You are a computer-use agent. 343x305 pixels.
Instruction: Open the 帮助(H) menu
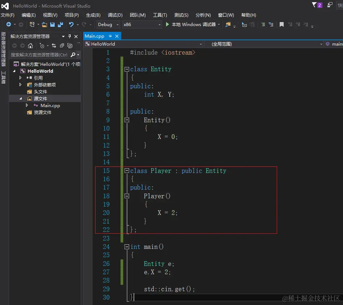click(x=249, y=15)
